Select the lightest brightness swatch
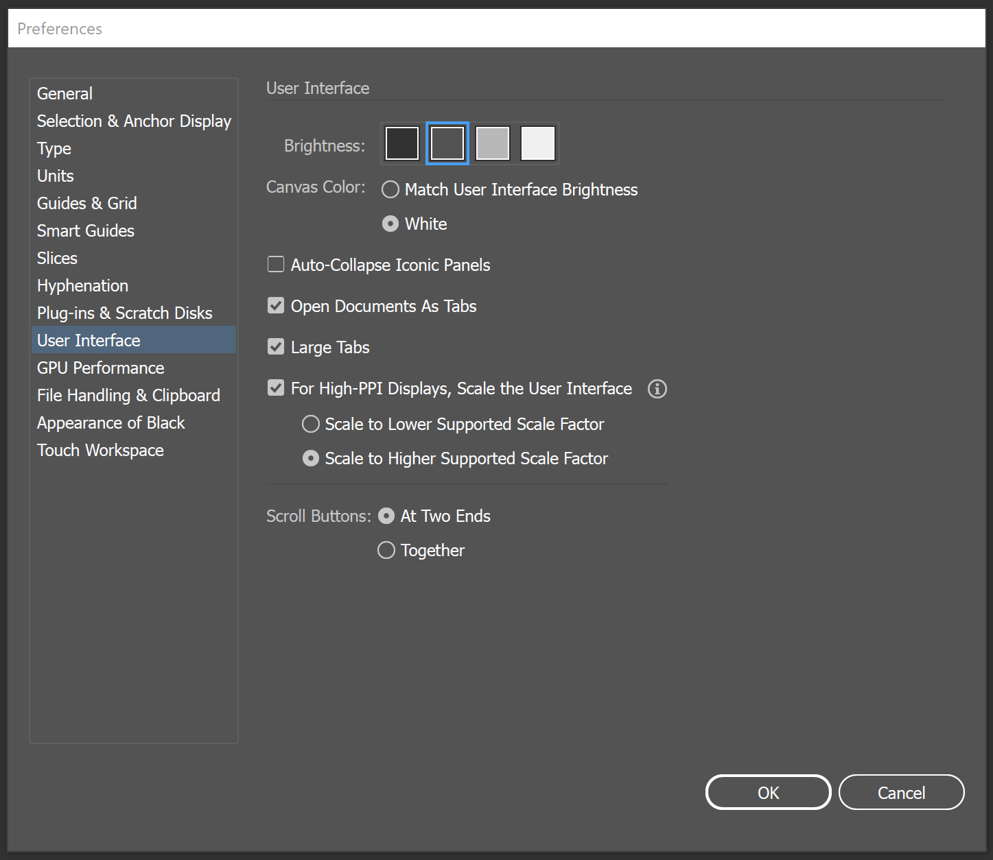993x860 pixels. click(x=538, y=143)
